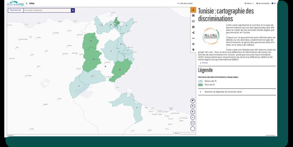Focus the Encodez l'adresse search field

pyautogui.click(x=47, y=10)
